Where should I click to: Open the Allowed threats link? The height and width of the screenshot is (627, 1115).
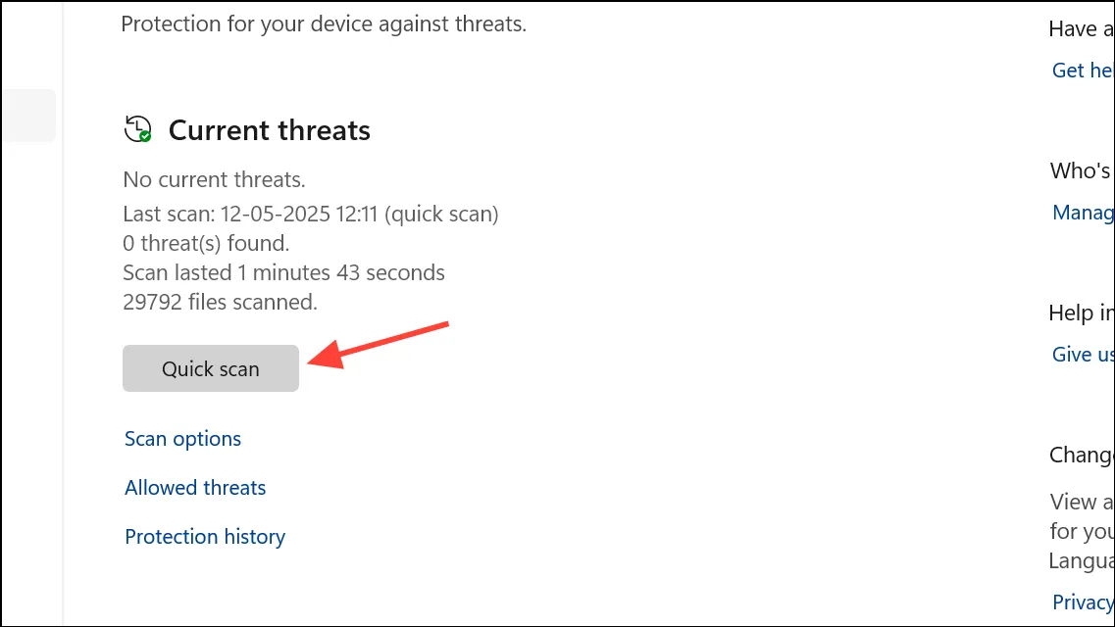[x=195, y=488]
